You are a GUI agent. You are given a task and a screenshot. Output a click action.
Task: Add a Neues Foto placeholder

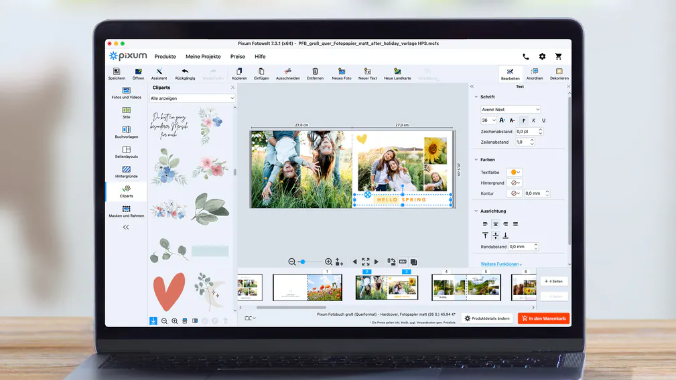[342, 74]
